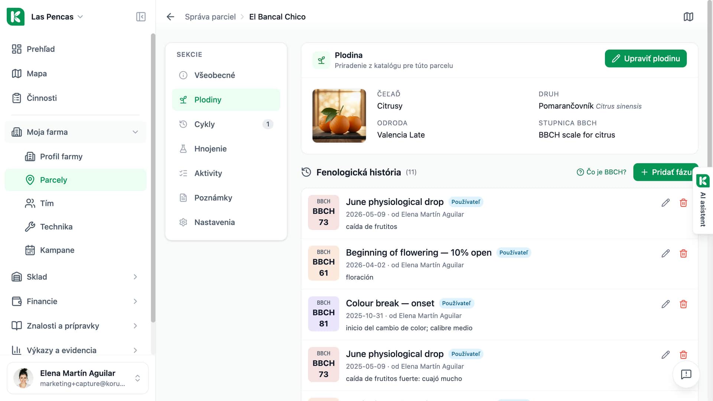This screenshot has height=401, width=713.
Task: Delete the June physiological drop 2025-05-09 entry
Action: 683,355
